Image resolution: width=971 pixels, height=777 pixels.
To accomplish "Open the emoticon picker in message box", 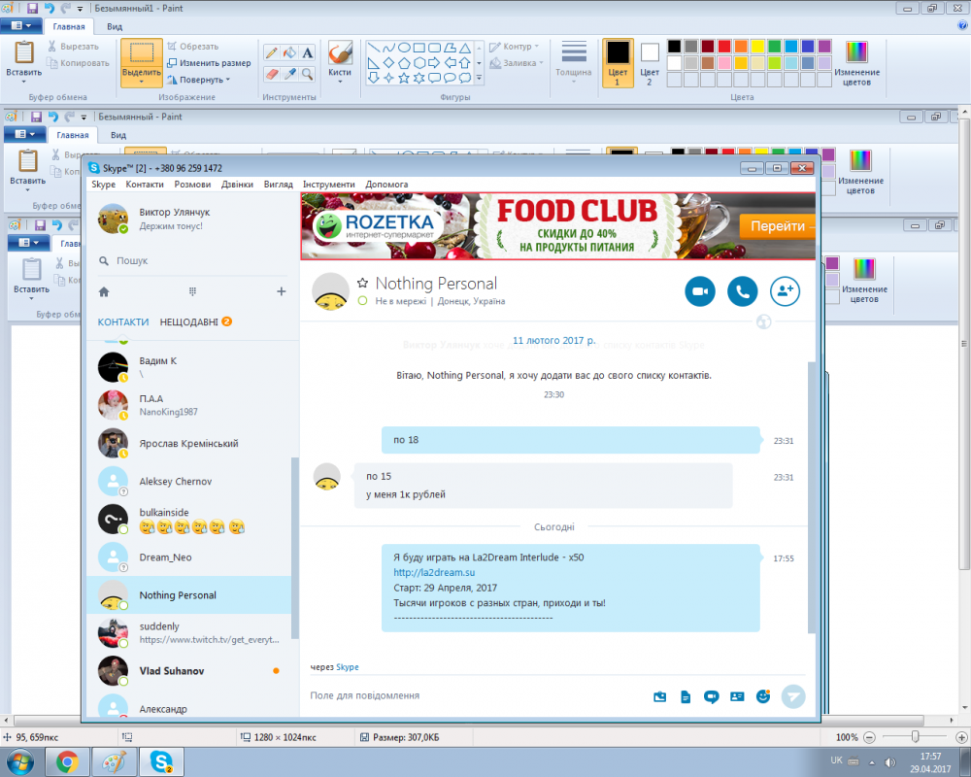I will (763, 696).
